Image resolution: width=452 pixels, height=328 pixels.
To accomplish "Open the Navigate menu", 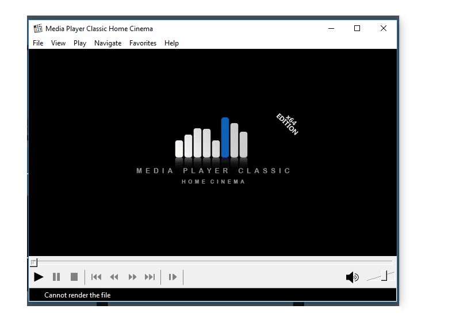I will pyautogui.click(x=108, y=43).
